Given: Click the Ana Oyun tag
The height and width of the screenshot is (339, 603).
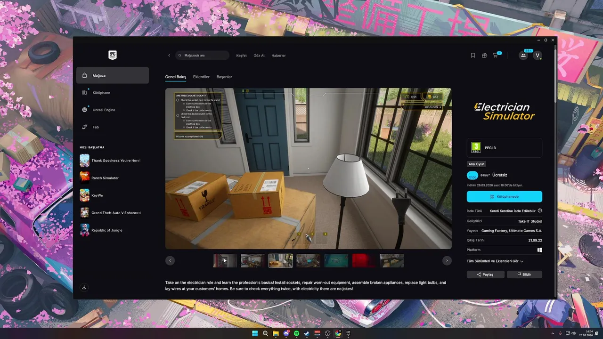Looking at the screenshot, I should [x=476, y=164].
